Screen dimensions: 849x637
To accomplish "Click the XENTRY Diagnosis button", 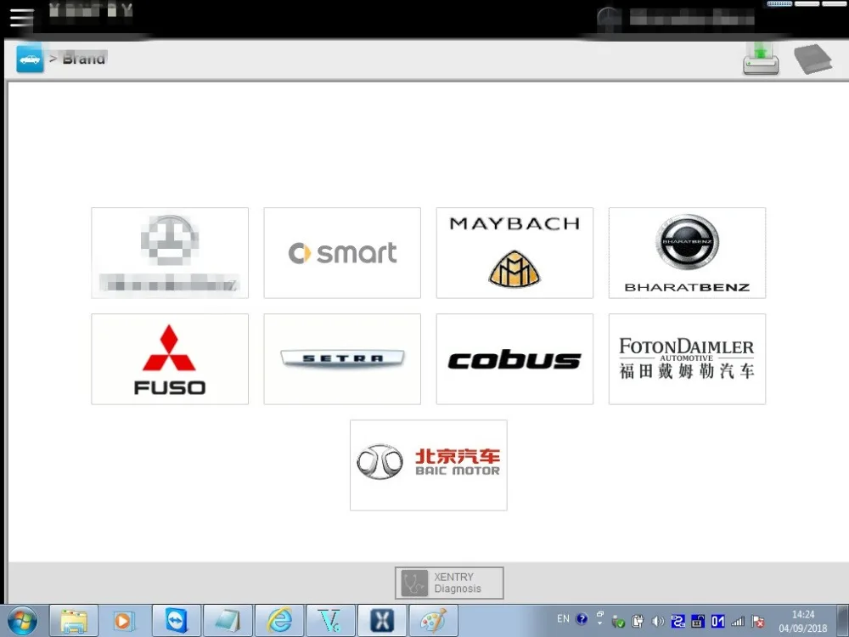I will coord(449,583).
